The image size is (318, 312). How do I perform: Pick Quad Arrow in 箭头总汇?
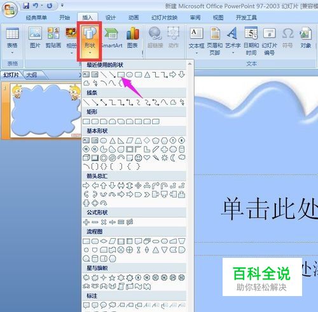138,186
